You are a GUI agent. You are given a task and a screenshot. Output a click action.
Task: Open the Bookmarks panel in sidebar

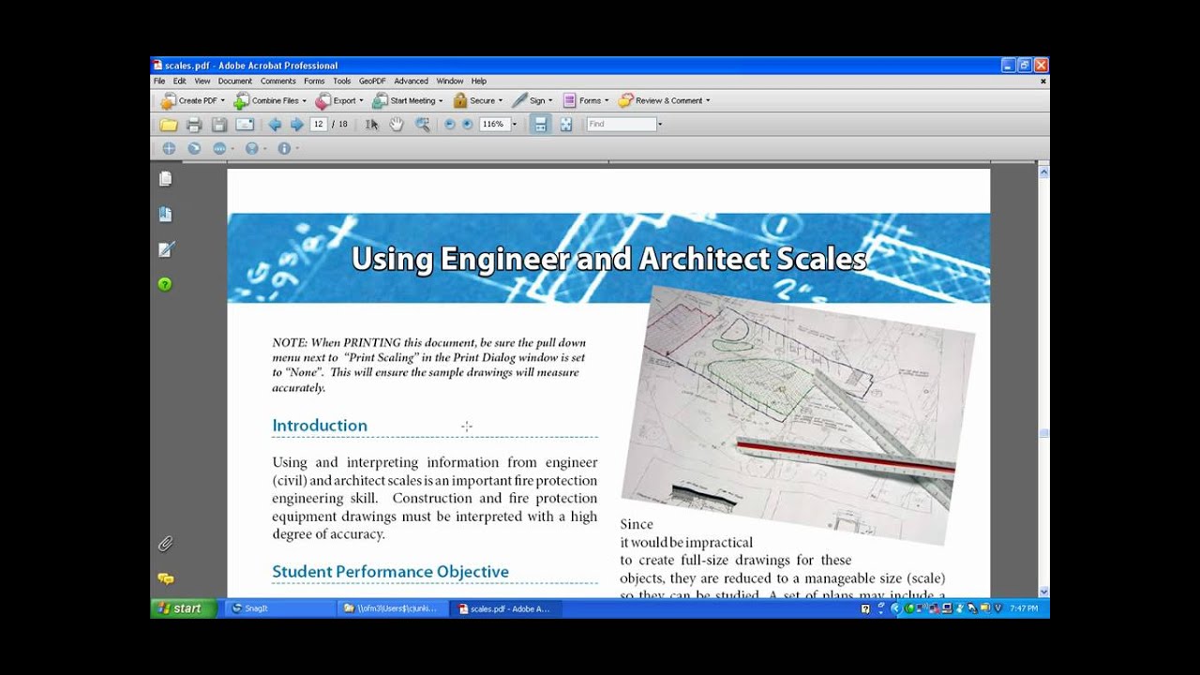pyautogui.click(x=166, y=215)
